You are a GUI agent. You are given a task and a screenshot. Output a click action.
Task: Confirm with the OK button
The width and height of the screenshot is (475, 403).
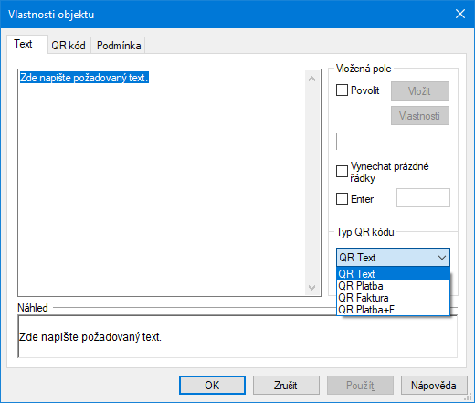pyautogui.click(x=212, y=386)
